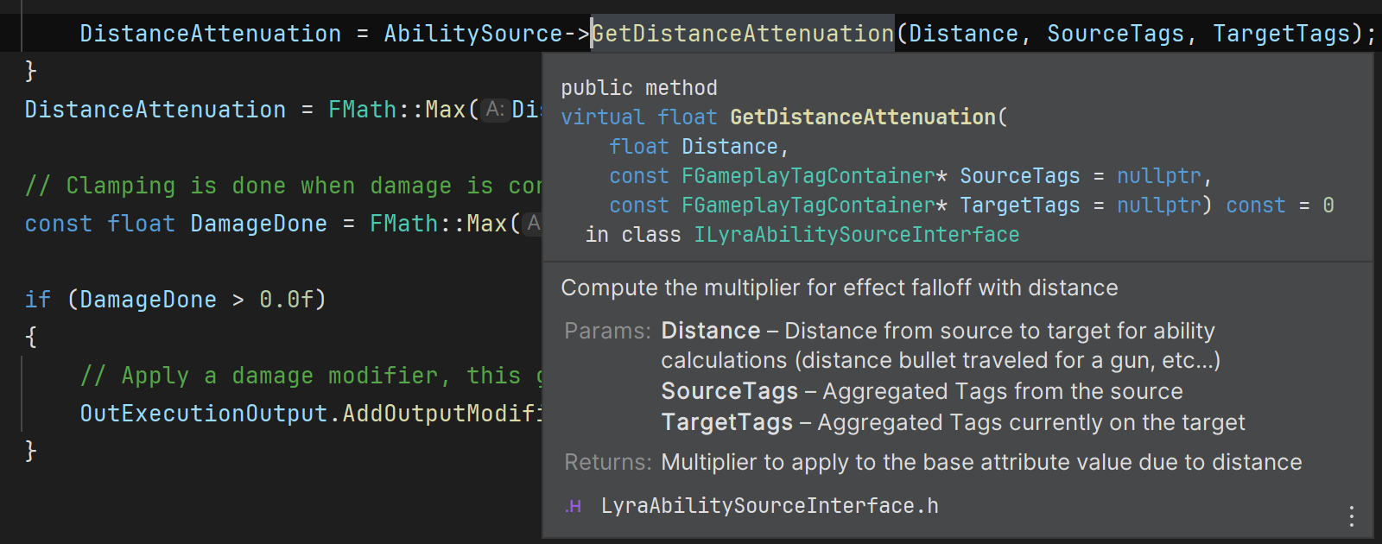The image size is (1382, 544).
Task: Click the AbilitySource identifier in code
Action: [x=472, y=34]
